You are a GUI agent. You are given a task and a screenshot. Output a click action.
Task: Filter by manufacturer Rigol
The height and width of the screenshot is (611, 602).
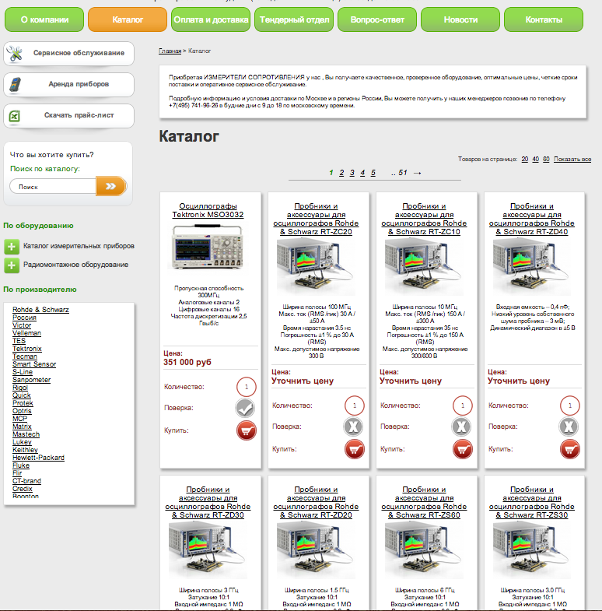pyautogui.click(x=20, y=388)
